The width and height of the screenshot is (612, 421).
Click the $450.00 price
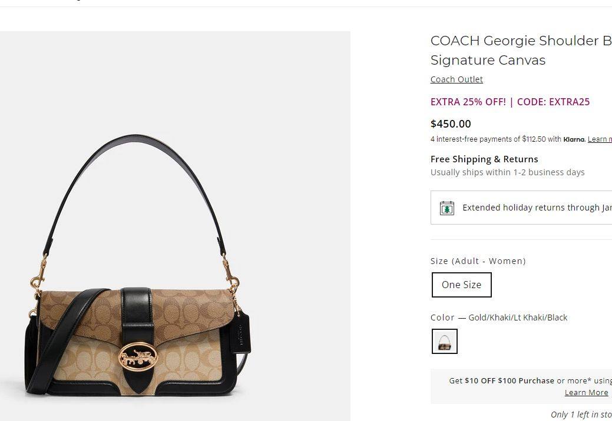pyautogui.click(x=451, y=123)
